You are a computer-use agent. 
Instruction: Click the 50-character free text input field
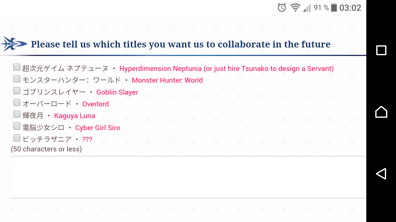pyautogui.click(x=188, y=177)
